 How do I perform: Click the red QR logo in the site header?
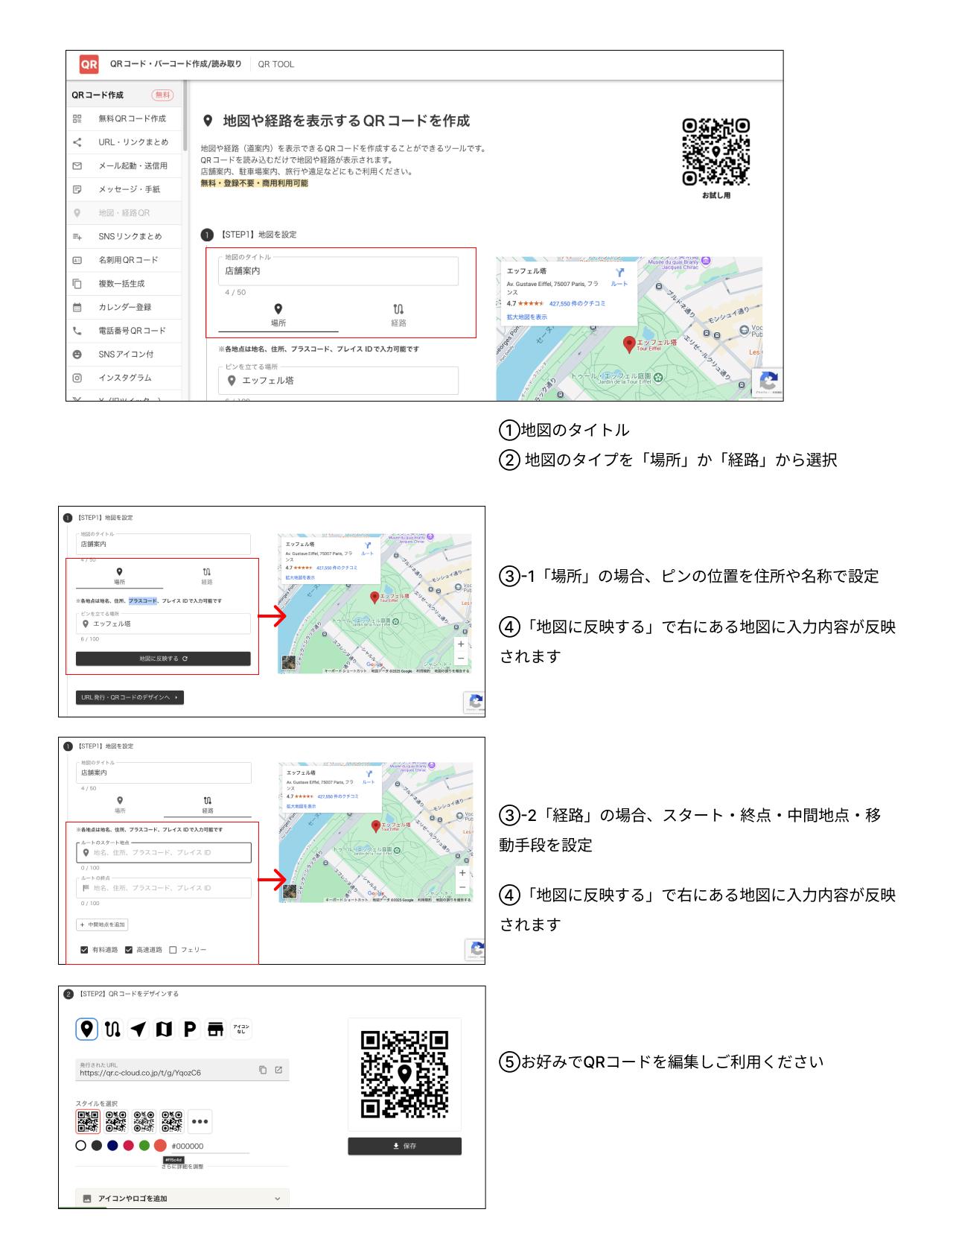pos(89,64)
